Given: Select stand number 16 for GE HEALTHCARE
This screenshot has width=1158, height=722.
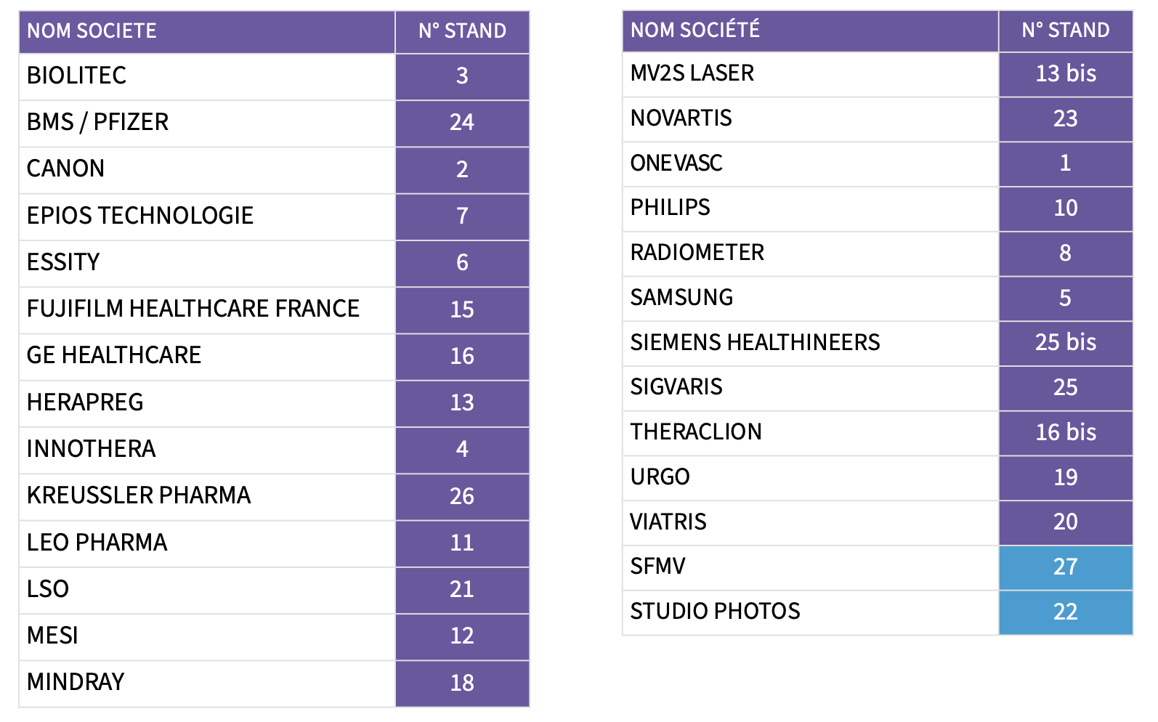Looking at the screenshot, I should 462,356.
